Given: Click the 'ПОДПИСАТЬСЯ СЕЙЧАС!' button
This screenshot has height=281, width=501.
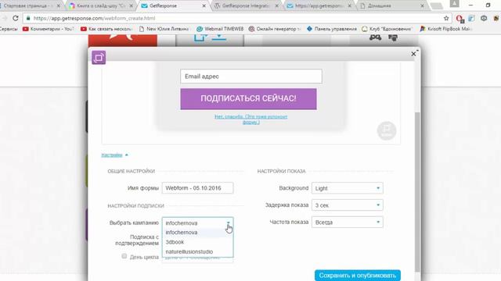Looking at the screenshot, I should pyautogui.click(x=249, y=99).
